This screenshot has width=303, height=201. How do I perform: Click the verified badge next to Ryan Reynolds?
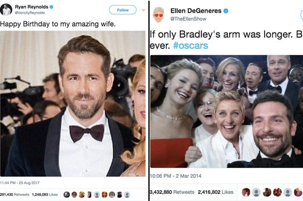pyautogui.click(x=51, y=7)
